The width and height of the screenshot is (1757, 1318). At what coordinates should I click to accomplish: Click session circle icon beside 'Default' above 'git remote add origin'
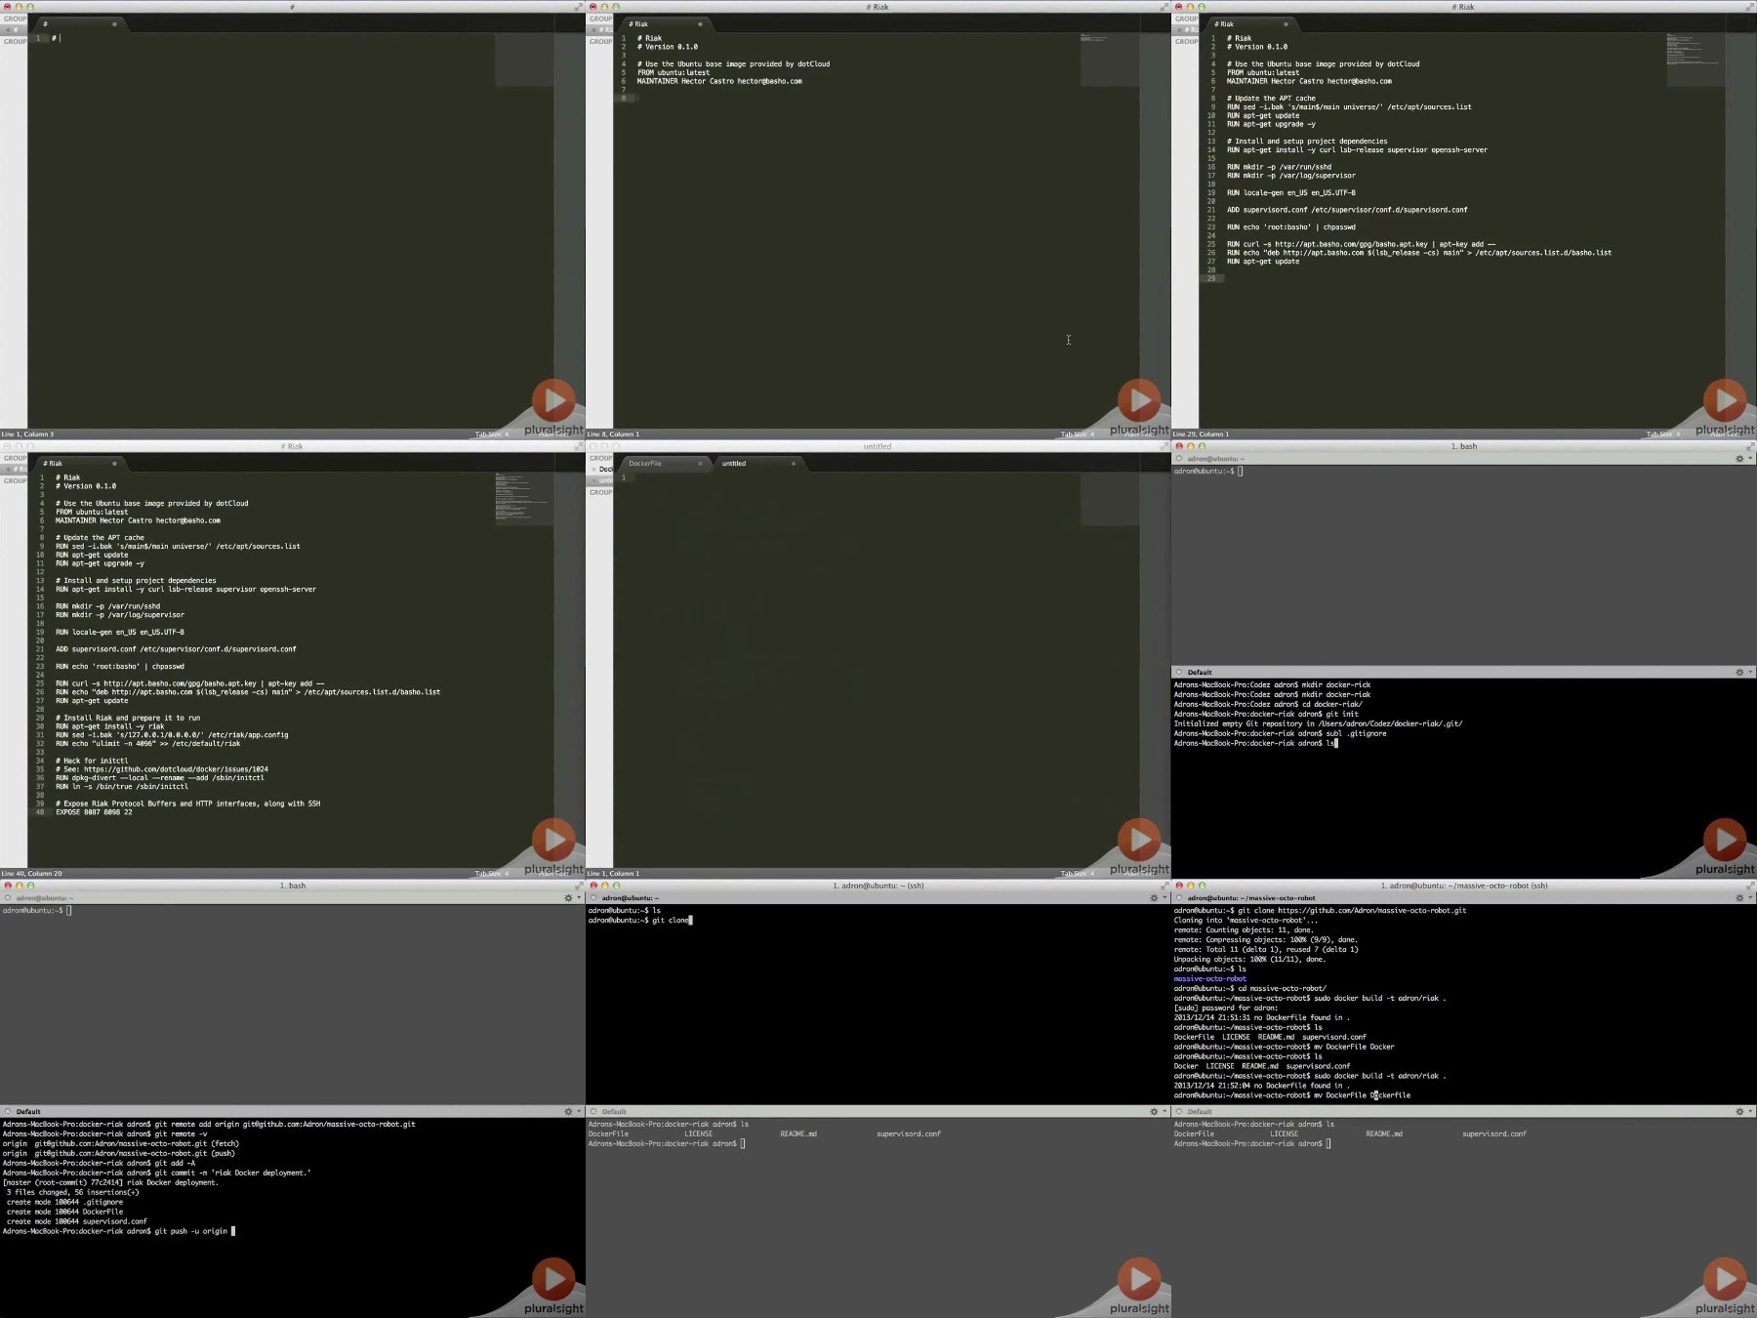[x=8, y=1111]
